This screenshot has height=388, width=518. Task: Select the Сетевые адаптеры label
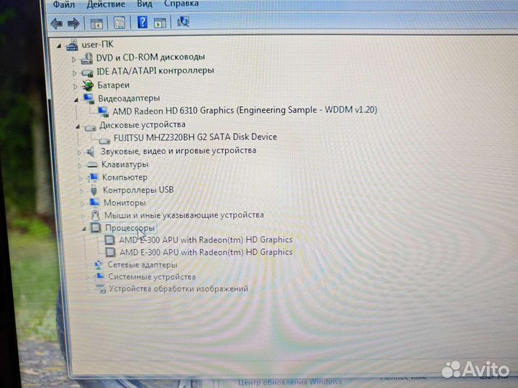(x=142, y=264)
